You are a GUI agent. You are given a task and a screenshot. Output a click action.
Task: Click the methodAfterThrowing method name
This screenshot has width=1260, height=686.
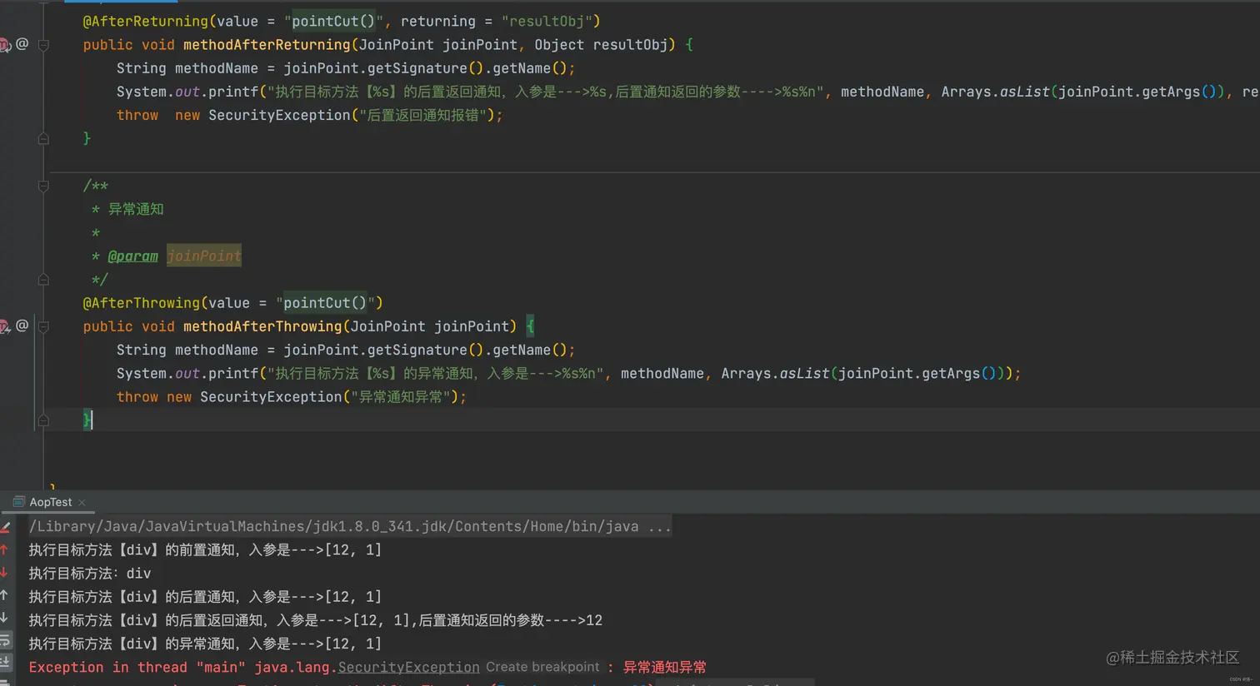click(262, 326)
